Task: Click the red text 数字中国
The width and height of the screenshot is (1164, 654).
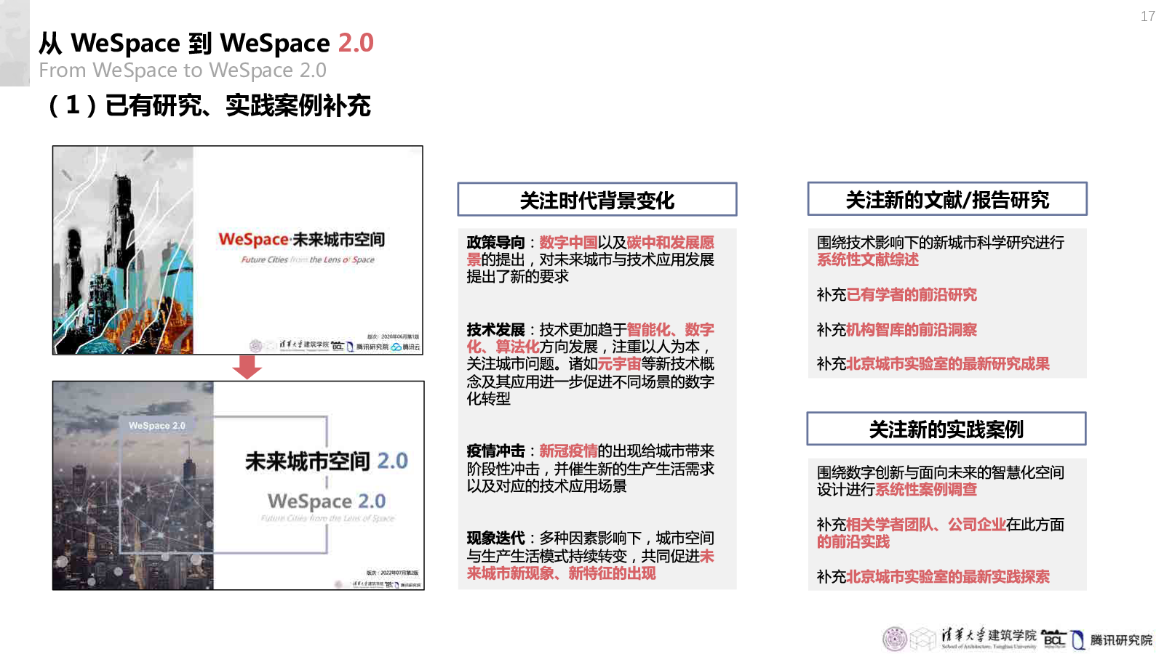Action: pyautogui.click(x=569, y=243)
